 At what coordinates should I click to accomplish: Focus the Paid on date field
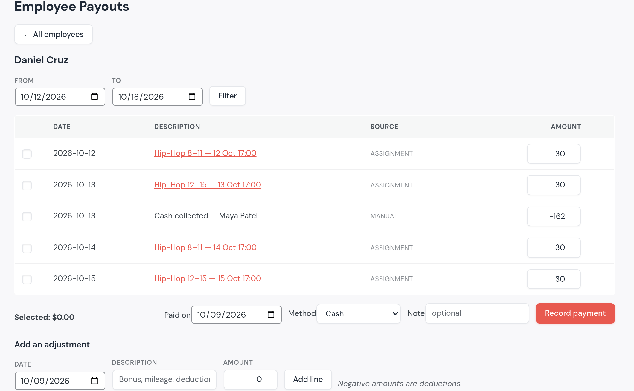237,315
